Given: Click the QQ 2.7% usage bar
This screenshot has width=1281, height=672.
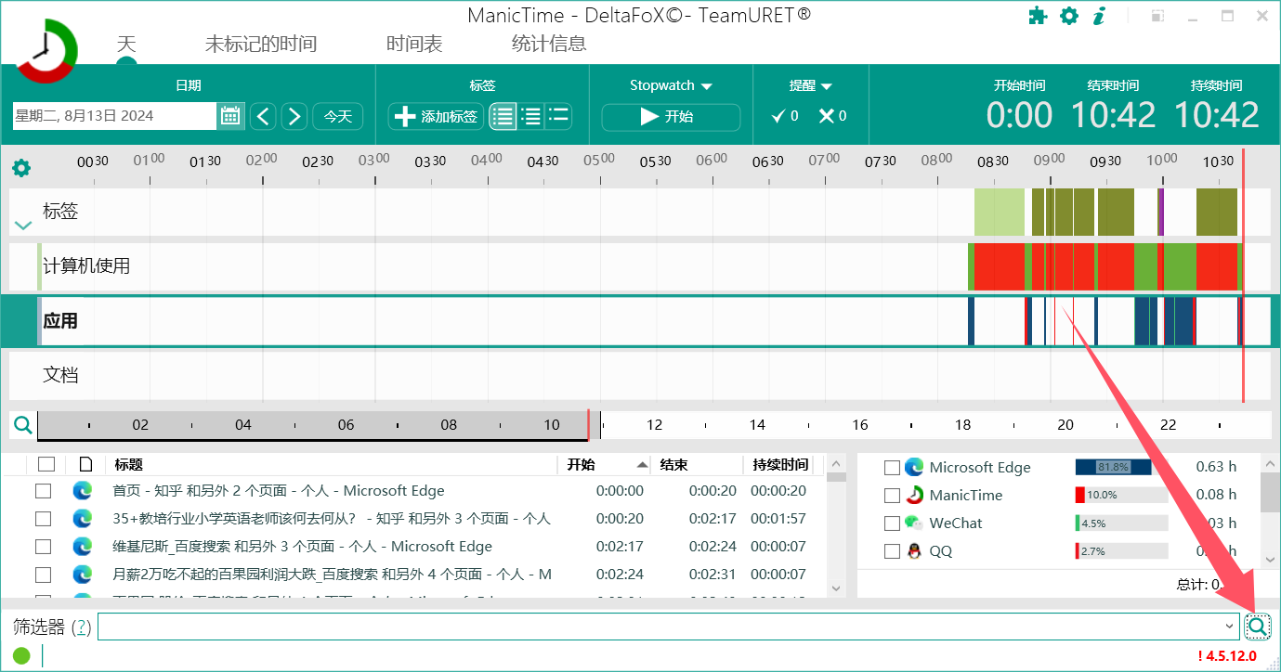Looking at the screenshot, I should pos(1121,550).
